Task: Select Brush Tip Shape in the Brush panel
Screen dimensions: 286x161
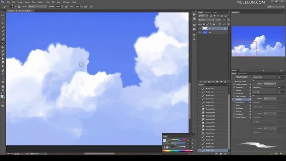Action: pyautogui.click(x=240, y=81)
